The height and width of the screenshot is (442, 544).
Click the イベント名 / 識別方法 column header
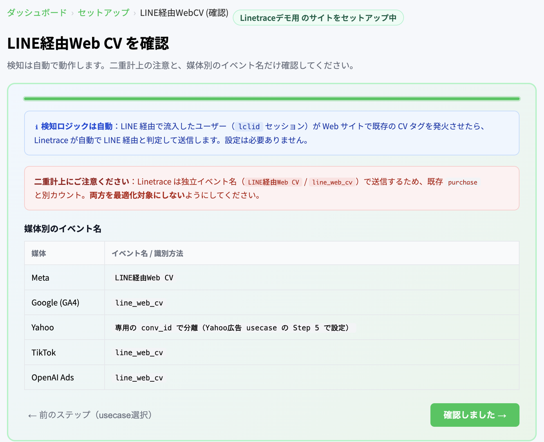click(x=147, y=253)
